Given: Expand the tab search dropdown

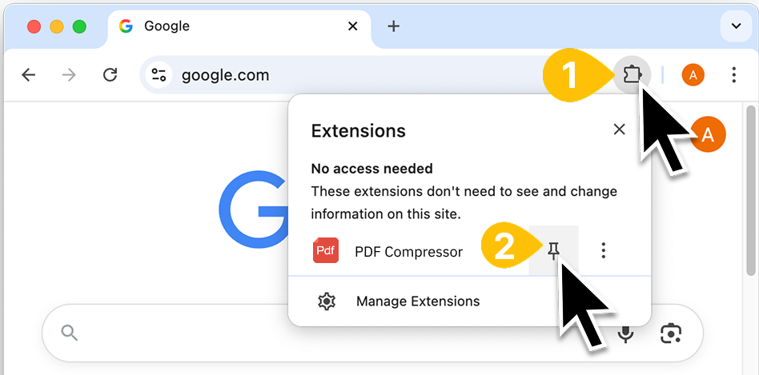Looking at the screenshot, I should 736,26.
